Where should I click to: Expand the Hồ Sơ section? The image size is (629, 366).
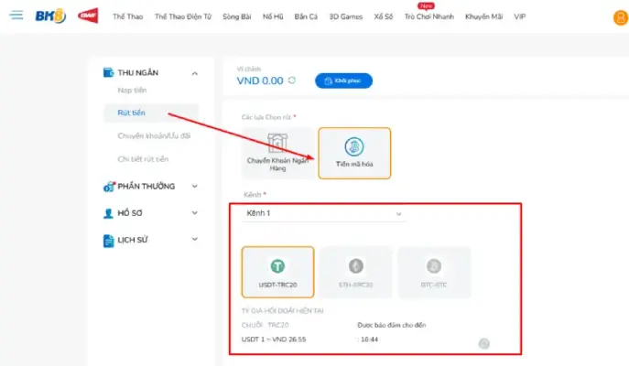194,213
